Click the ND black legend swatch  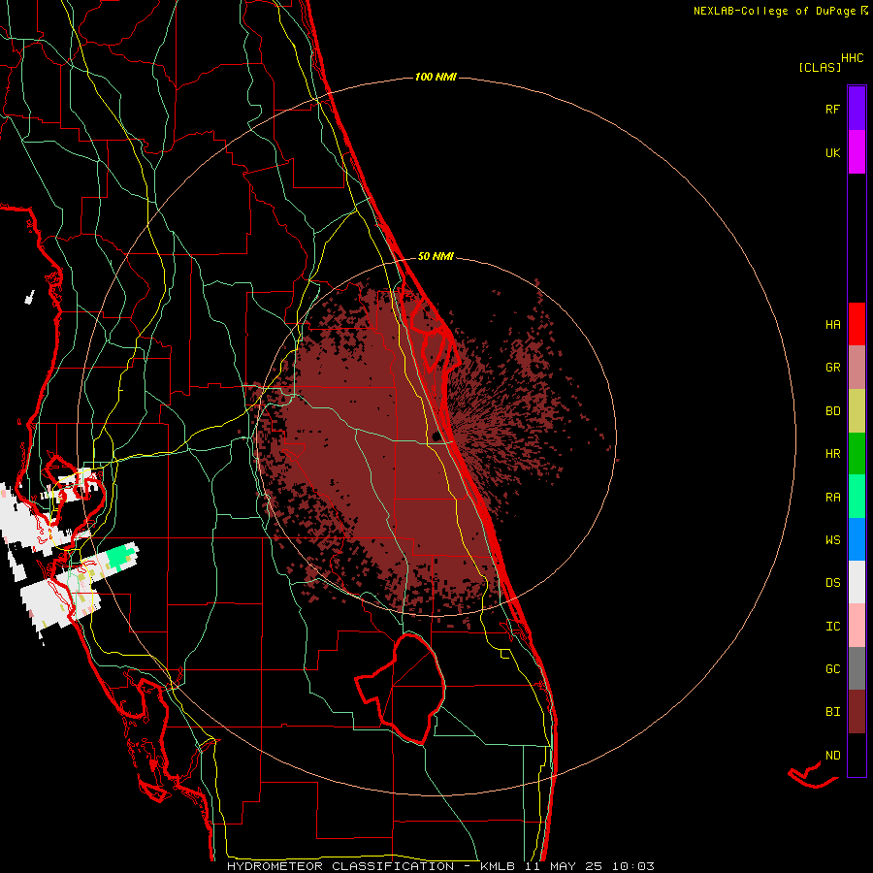coord(857,755)
